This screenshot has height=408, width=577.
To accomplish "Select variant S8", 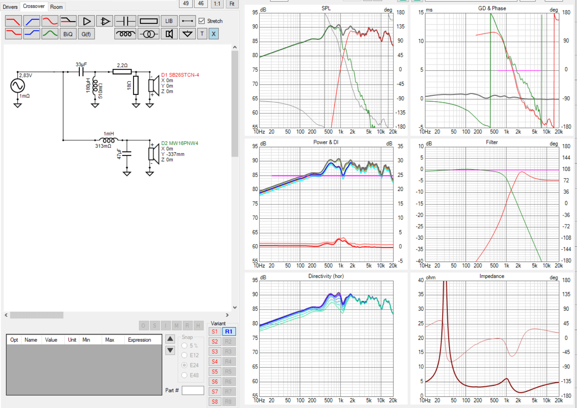I will pos(215,402).
